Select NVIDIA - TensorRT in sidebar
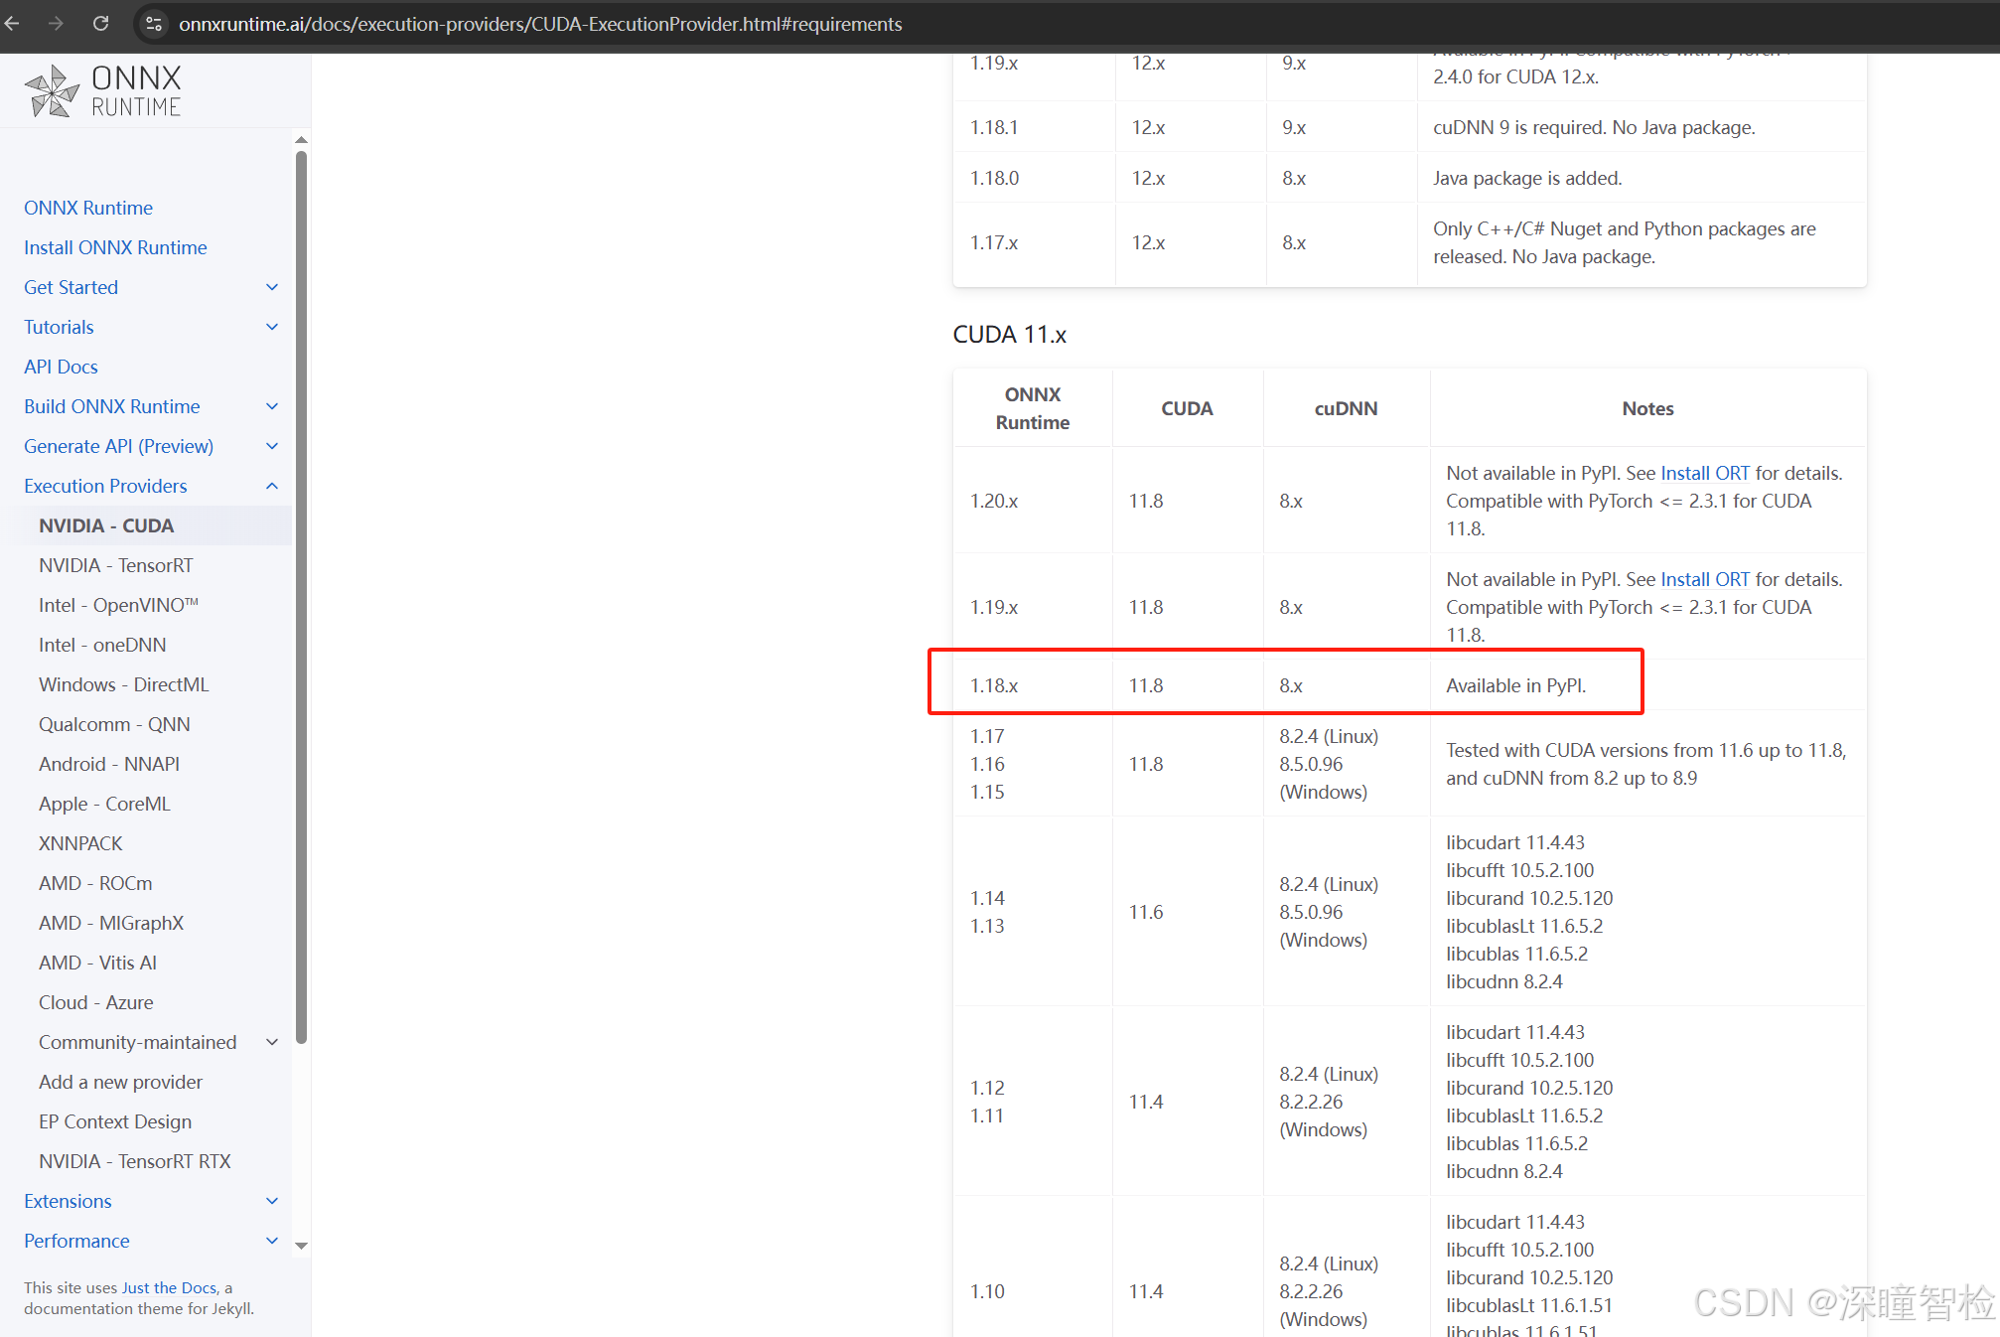The width and height of the screenshot is (2000, 1337). [116, 565]
